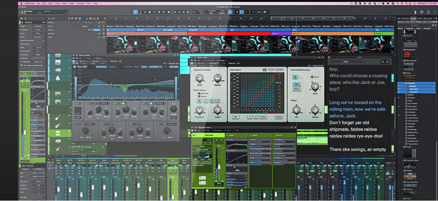438x201 pixels.
Task: Open the Tune Mode Default dropdown
Action: pyautogui.click(x=38, y=55)
